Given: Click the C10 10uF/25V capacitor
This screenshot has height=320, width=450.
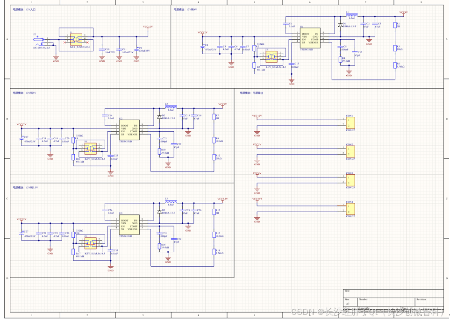Looking at the screenshot, I should click(102, 49).
